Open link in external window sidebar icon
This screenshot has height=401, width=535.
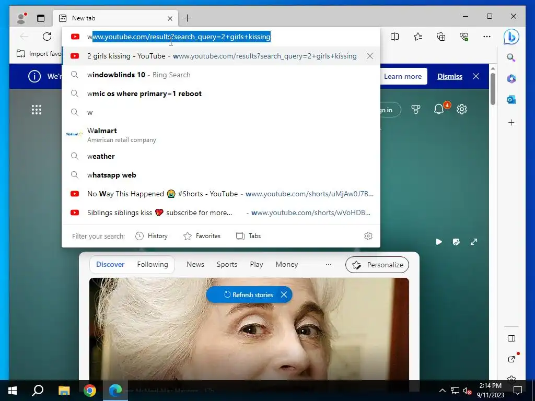511,359
